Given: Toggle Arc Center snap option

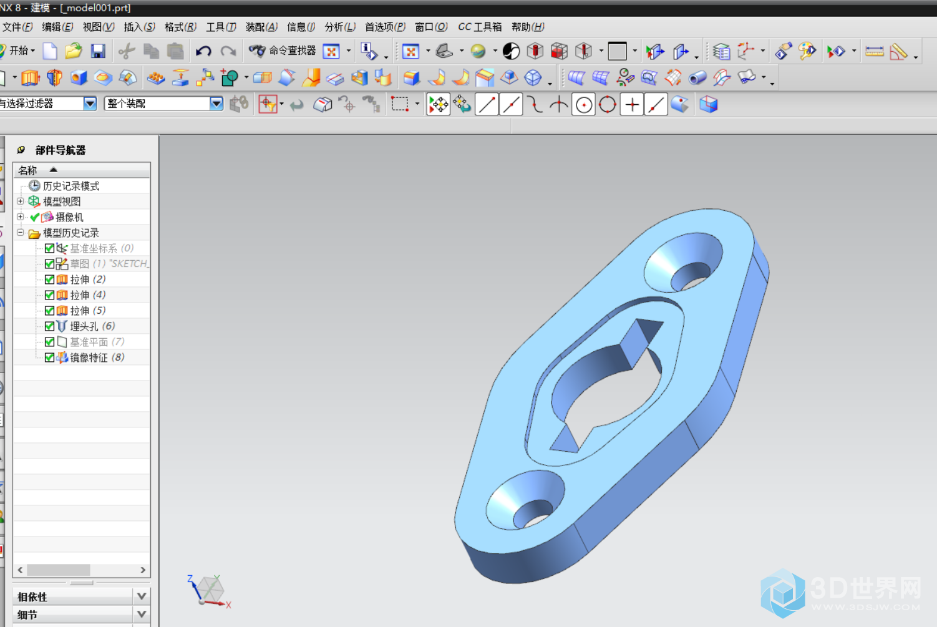Looking at the screenshot, I should pos(584,104).
